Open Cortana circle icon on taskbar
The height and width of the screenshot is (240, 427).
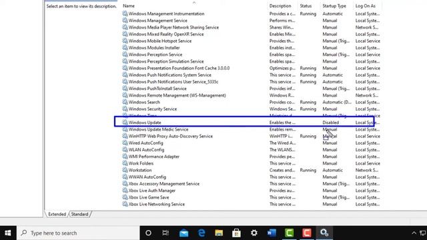tap(148, 233)
